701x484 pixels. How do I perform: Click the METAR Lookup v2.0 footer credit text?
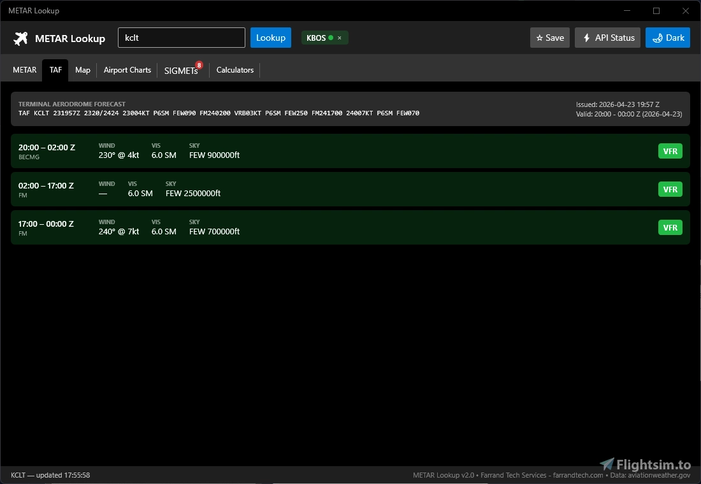552,475
